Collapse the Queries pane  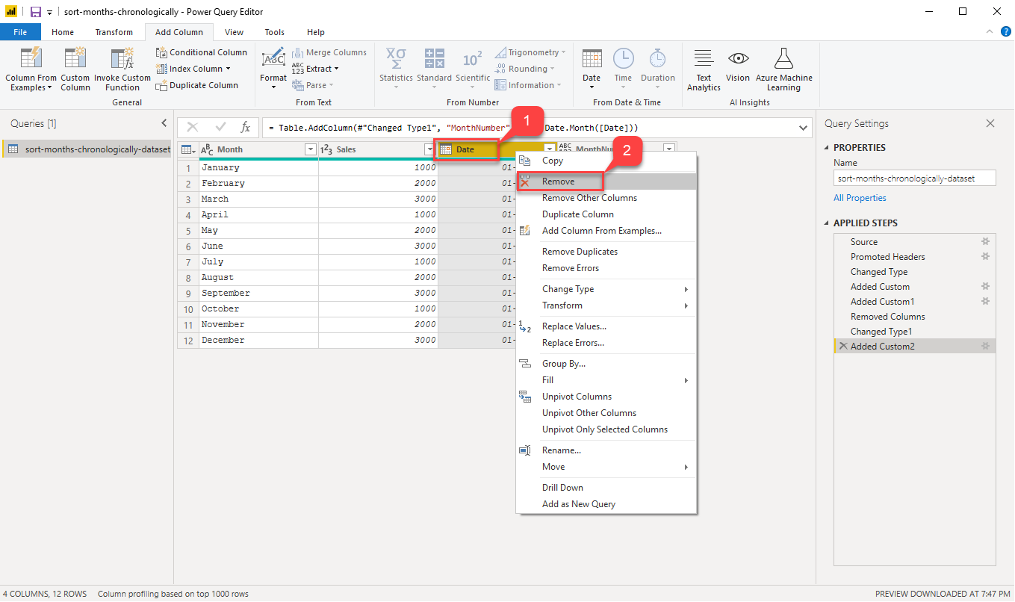(164, 123)
